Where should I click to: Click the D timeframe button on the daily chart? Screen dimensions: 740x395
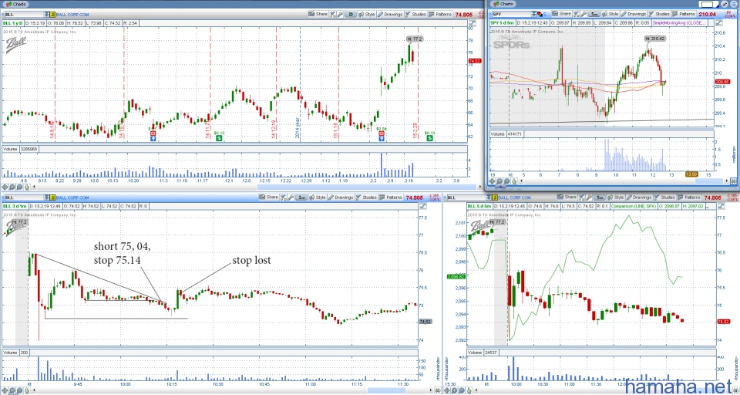(x=351, y=14)
